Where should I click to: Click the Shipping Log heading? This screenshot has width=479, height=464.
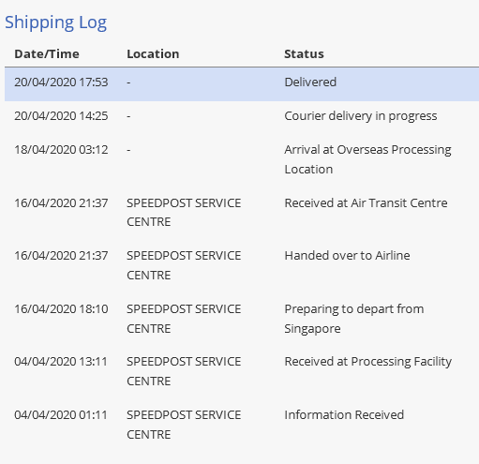click(55, 22)
